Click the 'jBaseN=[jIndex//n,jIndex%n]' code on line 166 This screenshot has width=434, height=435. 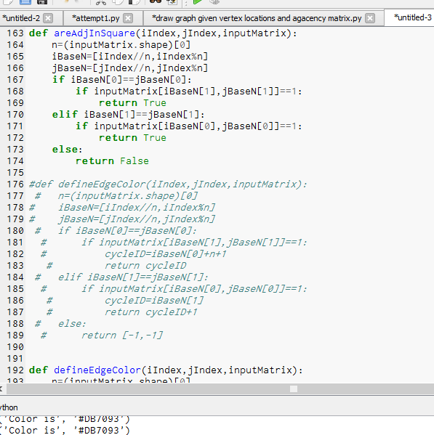point(130,68)
